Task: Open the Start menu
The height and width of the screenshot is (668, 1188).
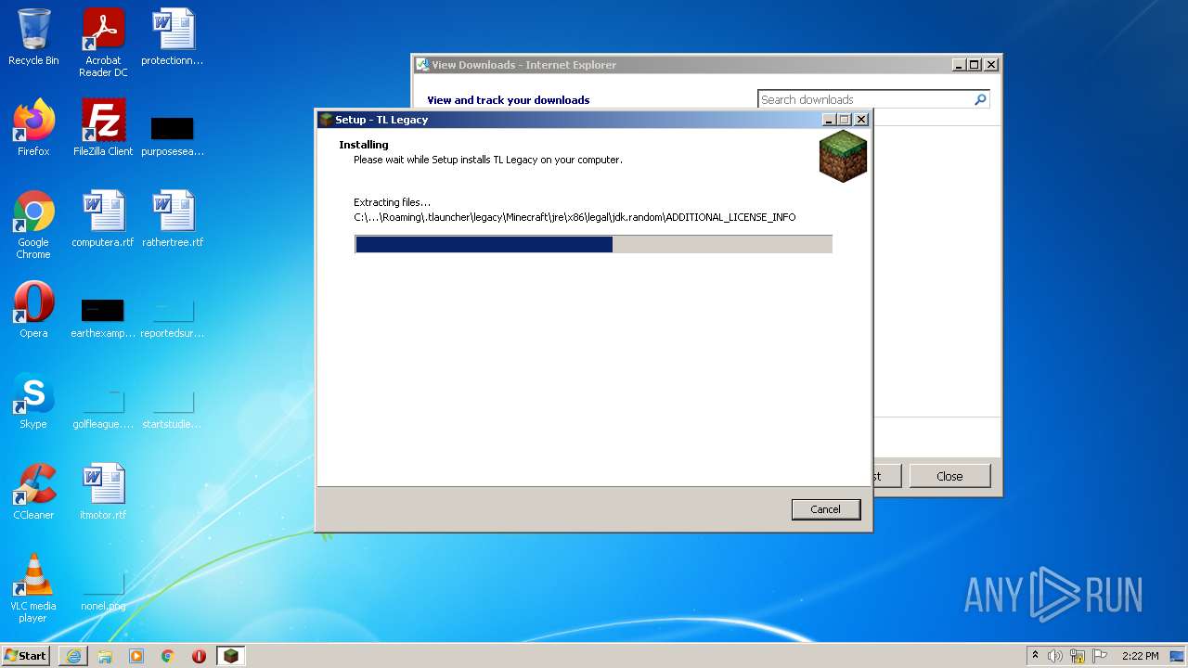Action: click(26, 656)
